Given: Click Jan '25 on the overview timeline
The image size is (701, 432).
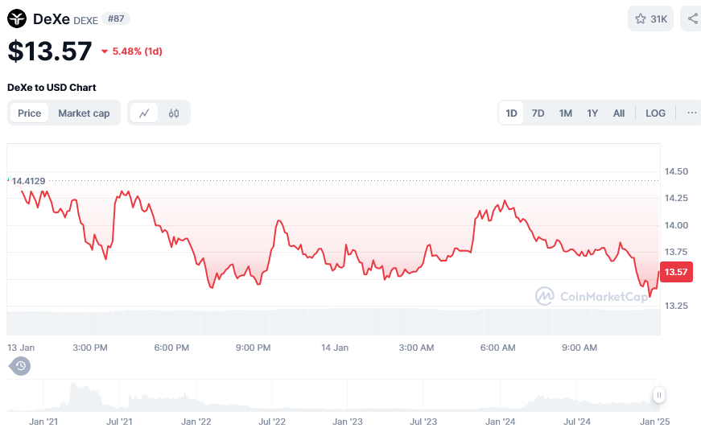Looking at the screenshot, I should pos(655,422).
